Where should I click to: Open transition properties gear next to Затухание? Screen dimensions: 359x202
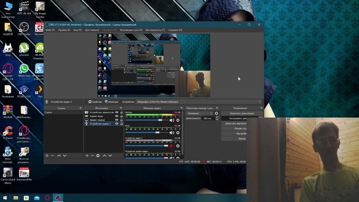(x=217, y=113)
